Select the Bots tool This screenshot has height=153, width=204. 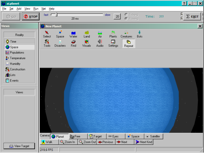click(x=139, y=34)
